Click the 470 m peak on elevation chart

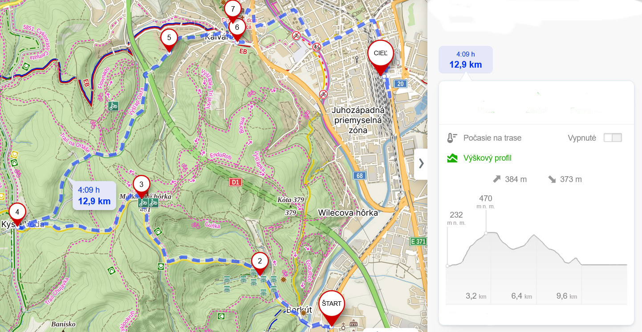[486, 232]
